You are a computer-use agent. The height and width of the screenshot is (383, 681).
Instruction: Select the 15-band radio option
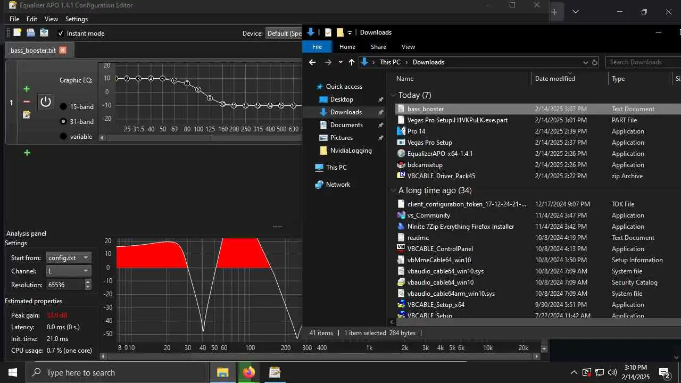[x=63, y=107]
